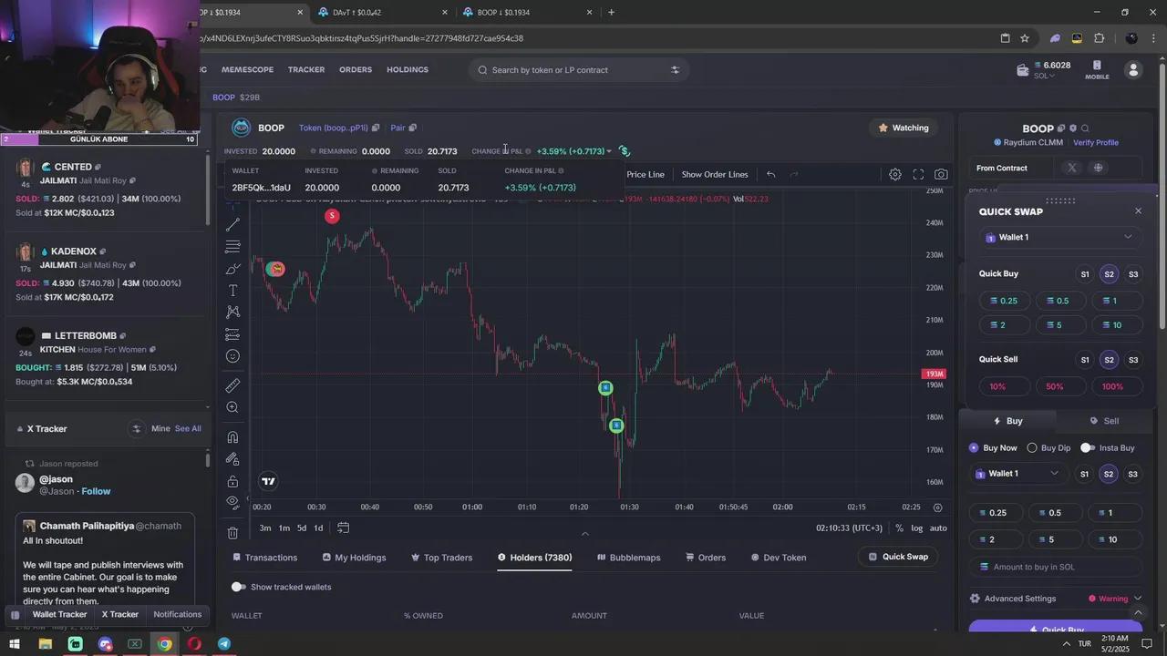This screenshot has height=656, width=1167.
Task: Toggle the magnet snap mode
Action: (x=232, y=437)
